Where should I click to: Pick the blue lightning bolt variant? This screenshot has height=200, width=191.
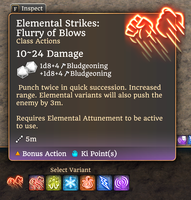tap(104, 183)
